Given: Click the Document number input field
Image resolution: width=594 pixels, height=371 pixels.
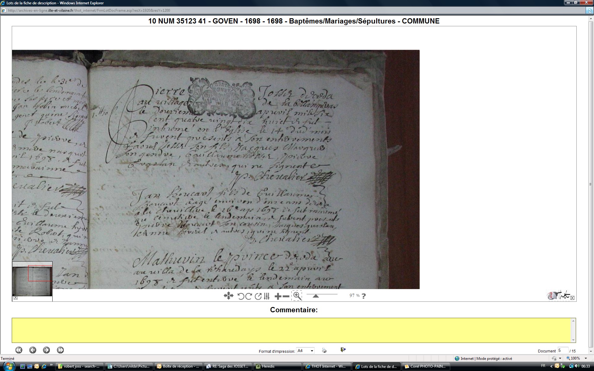Looking at the screenshot, I should [562, 351].
